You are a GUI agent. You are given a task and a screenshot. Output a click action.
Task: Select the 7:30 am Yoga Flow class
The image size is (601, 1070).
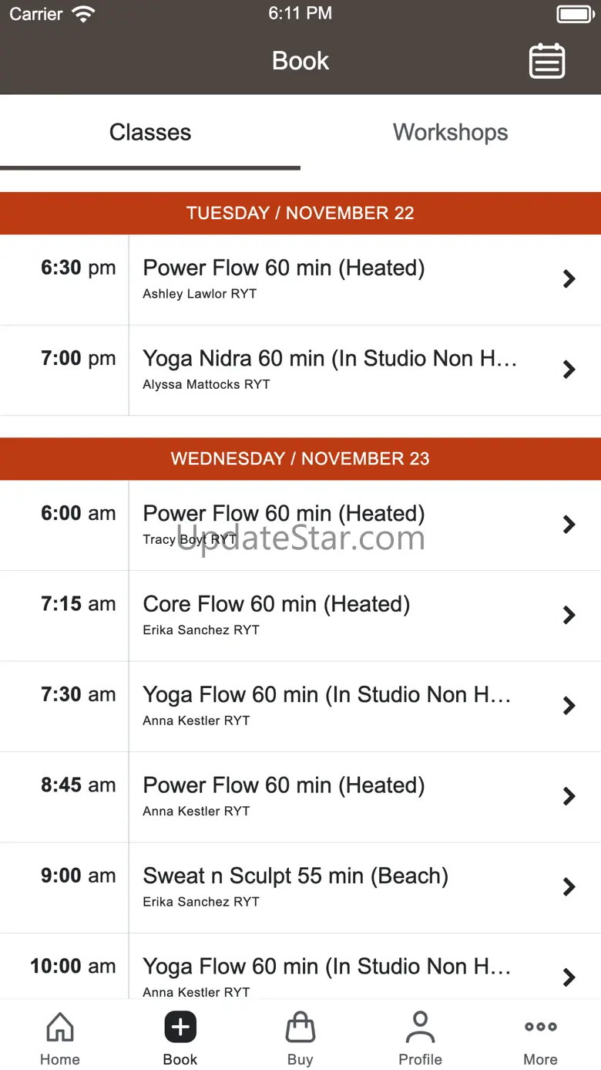point(327,695)
